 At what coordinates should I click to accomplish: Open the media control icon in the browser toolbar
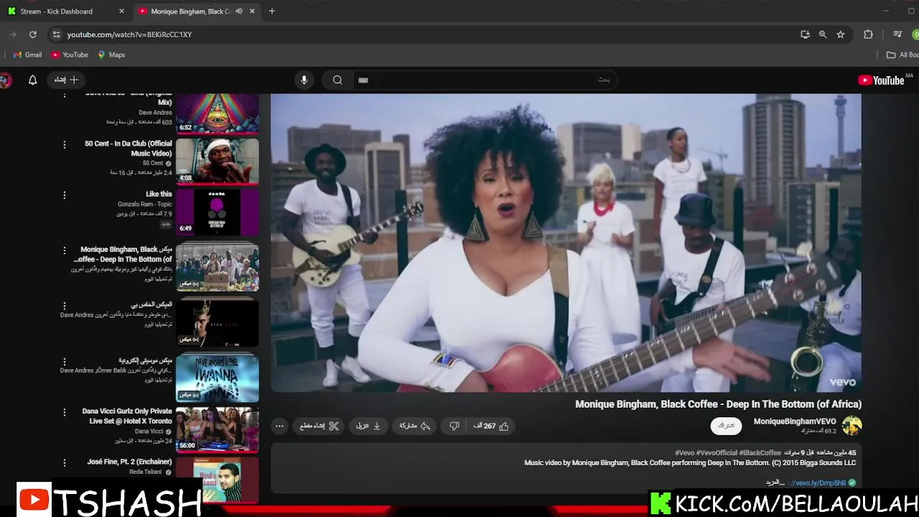point(897,34)
